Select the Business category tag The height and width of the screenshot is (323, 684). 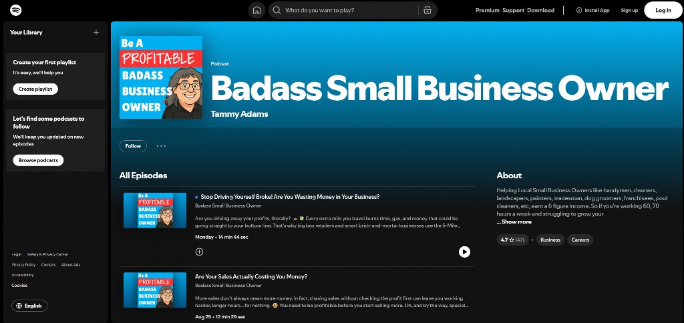550,240
